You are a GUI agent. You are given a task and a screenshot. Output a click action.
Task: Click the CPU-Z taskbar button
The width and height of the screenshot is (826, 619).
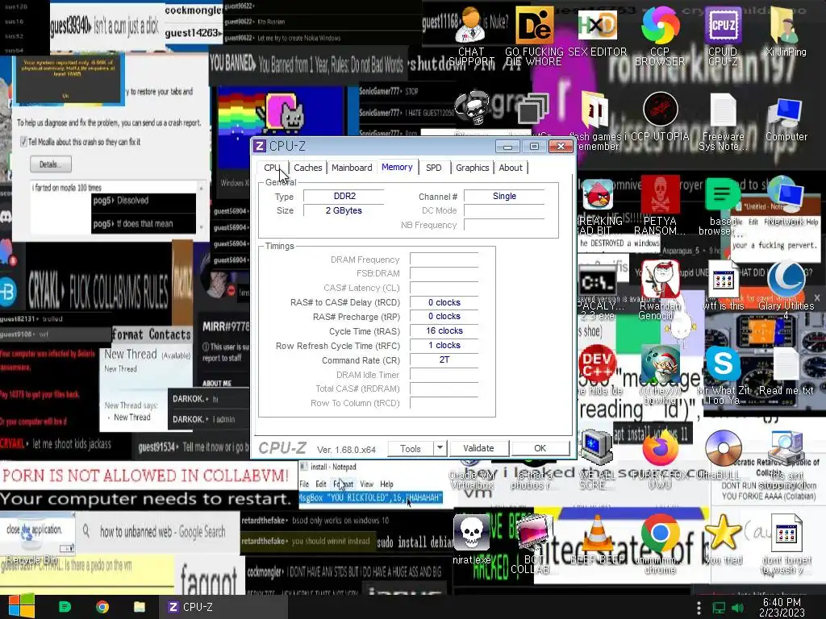click(224, 607)
